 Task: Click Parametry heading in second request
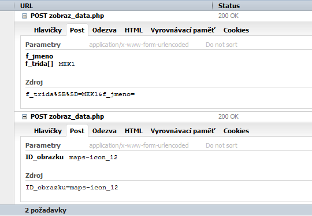(x=43, y=145)
